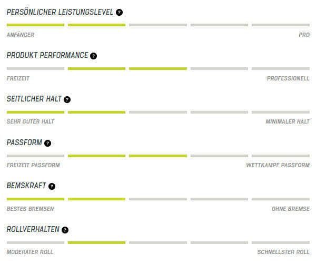The width and height of the screenshot is (316, 265).
Task: Click the Sehr Guter Halt label
Action: (31, 121)
